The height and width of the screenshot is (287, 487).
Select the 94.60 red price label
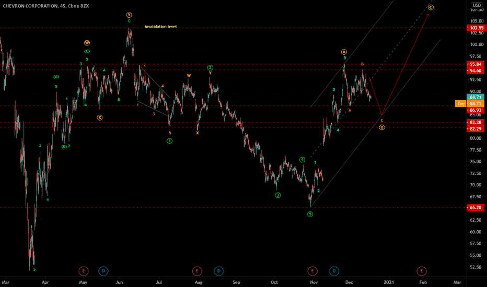[x=476, y=70]
